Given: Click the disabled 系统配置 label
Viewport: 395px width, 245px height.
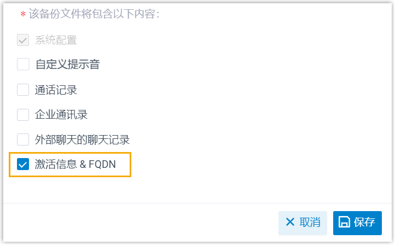Looking at the screenshot, I should [56, 40].
